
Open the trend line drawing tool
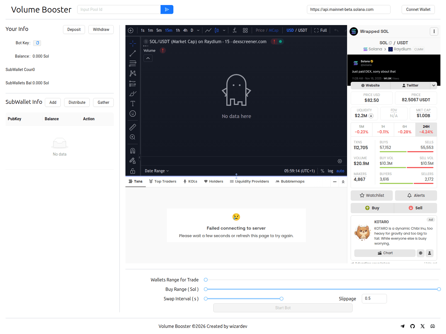(x=132, y=53)
